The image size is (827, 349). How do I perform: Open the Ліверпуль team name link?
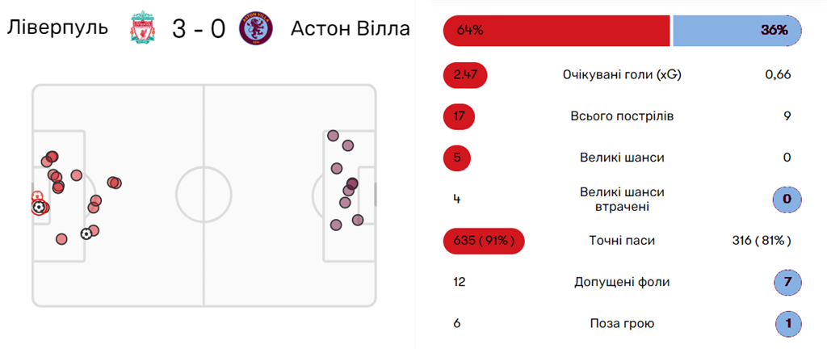click(57, 29)
